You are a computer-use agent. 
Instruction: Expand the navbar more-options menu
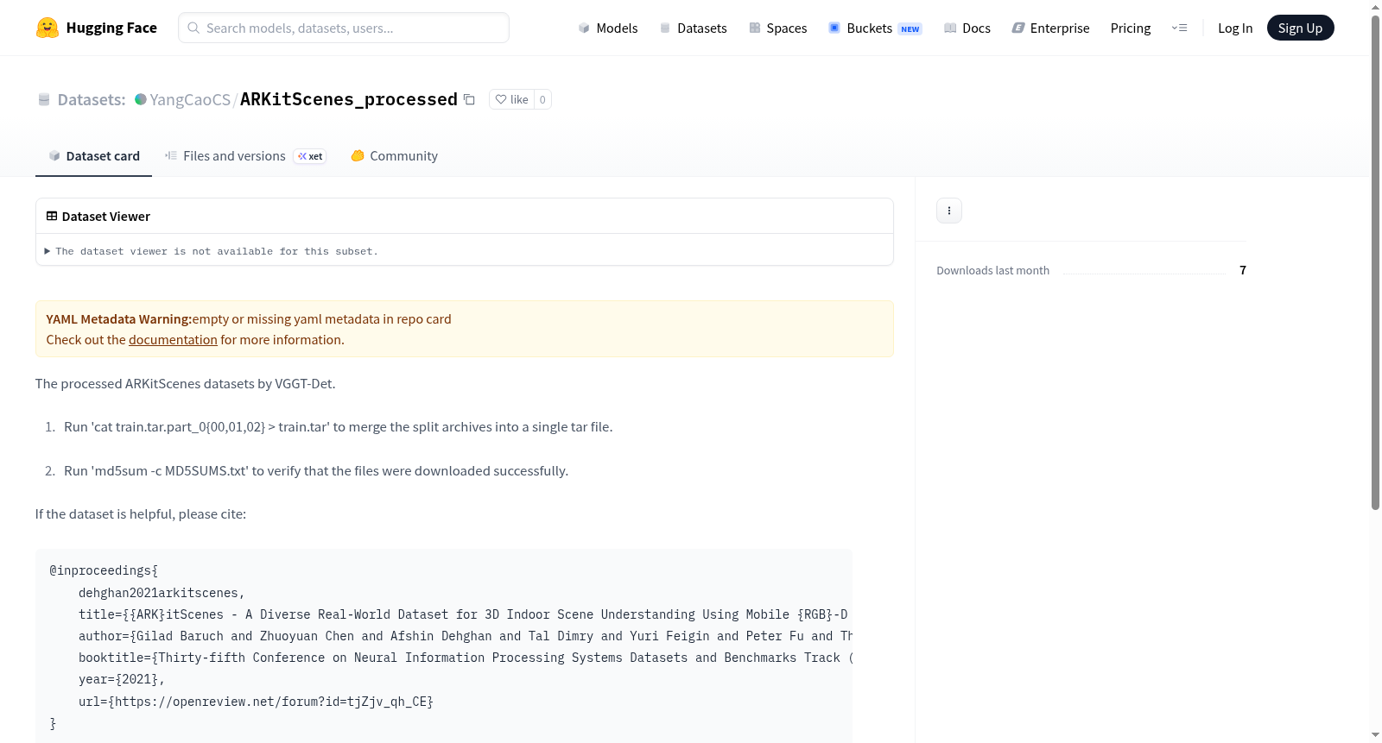[x=1179, y=28]
